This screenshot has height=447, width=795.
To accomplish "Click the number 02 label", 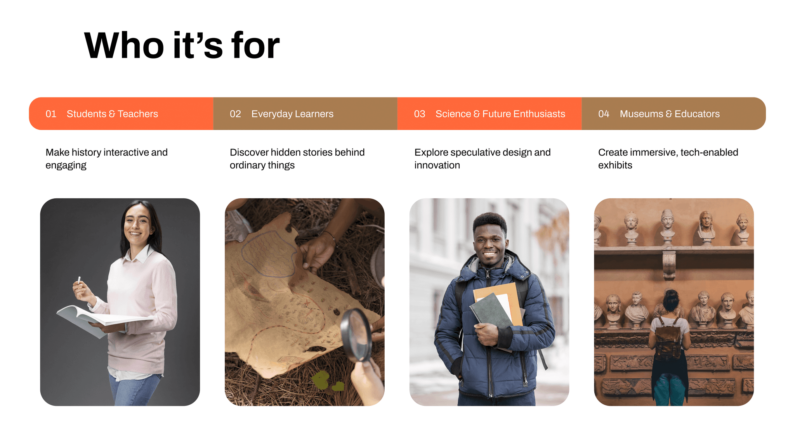I will click(x=235, y=114).
